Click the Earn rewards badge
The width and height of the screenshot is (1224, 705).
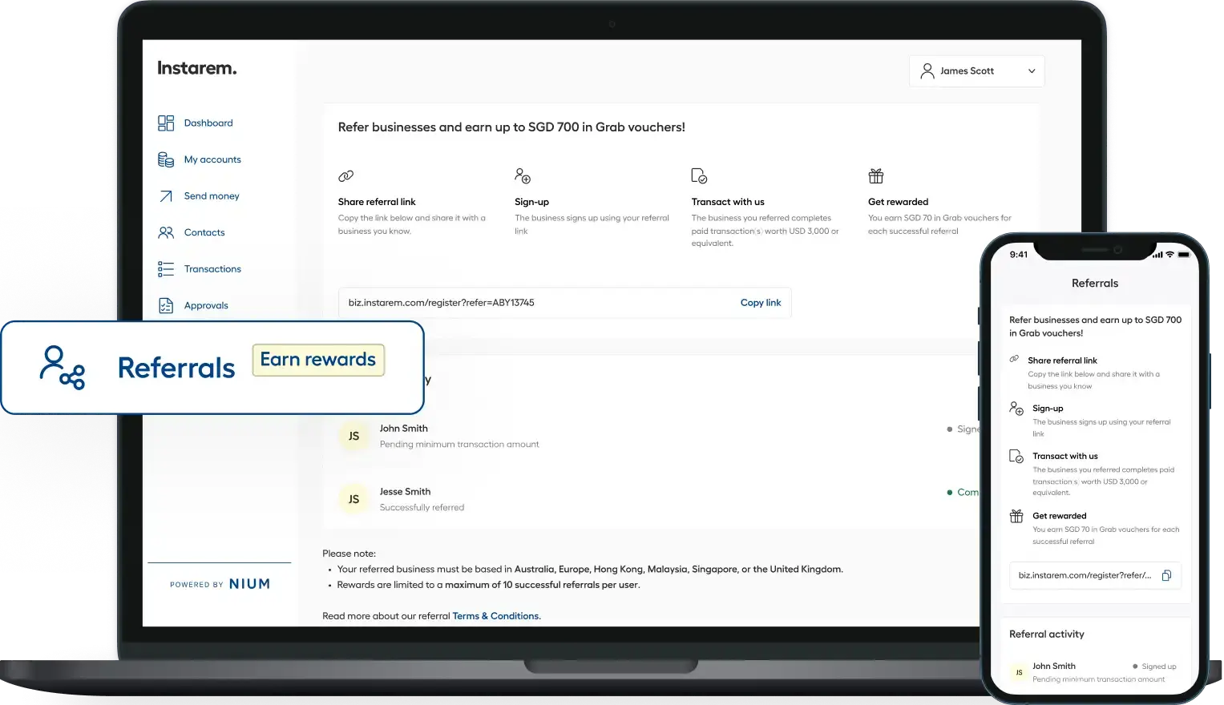coord(318,360)
